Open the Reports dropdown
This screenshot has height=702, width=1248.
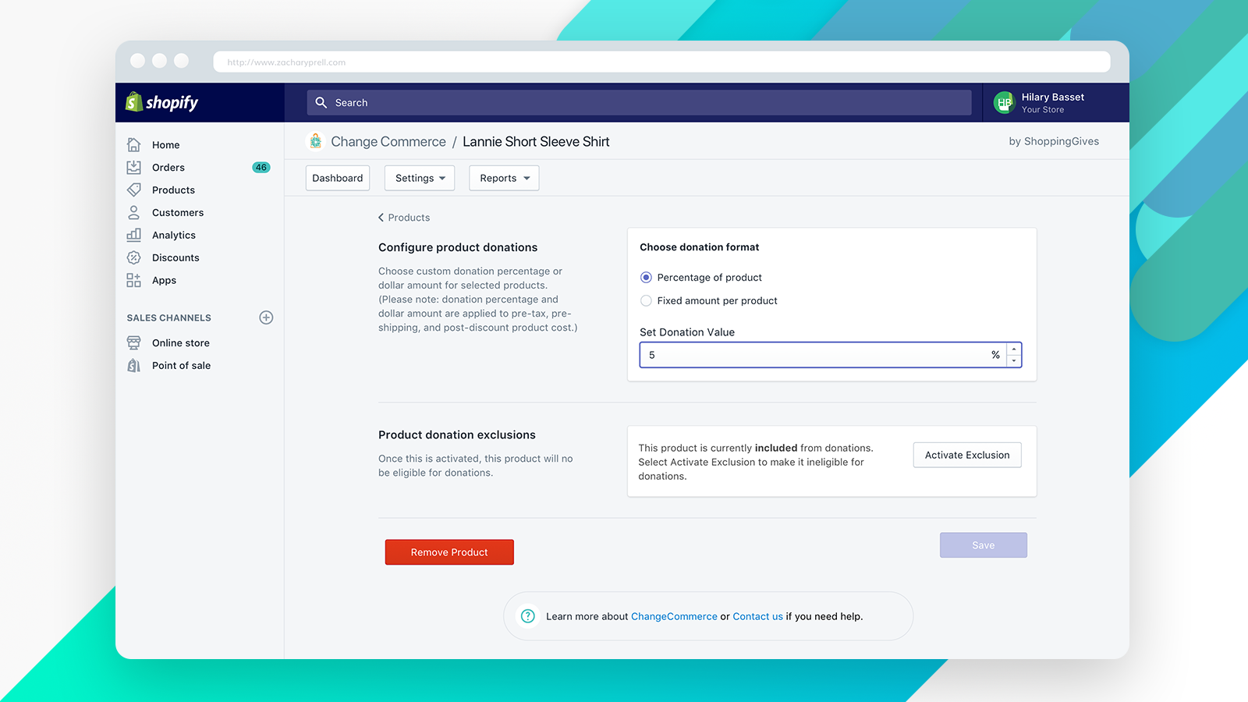click(504, 178)
